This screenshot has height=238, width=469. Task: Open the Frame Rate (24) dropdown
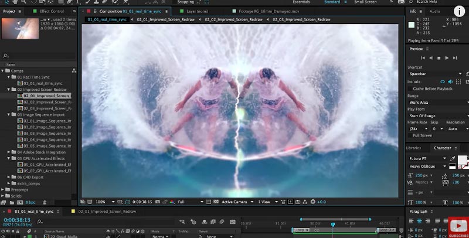point(418,129)
